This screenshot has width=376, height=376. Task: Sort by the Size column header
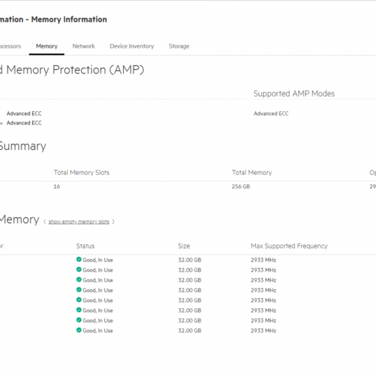(184, 246)
